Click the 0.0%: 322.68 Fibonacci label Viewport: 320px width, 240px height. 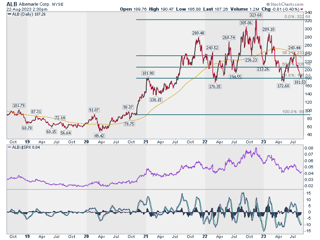297,17
